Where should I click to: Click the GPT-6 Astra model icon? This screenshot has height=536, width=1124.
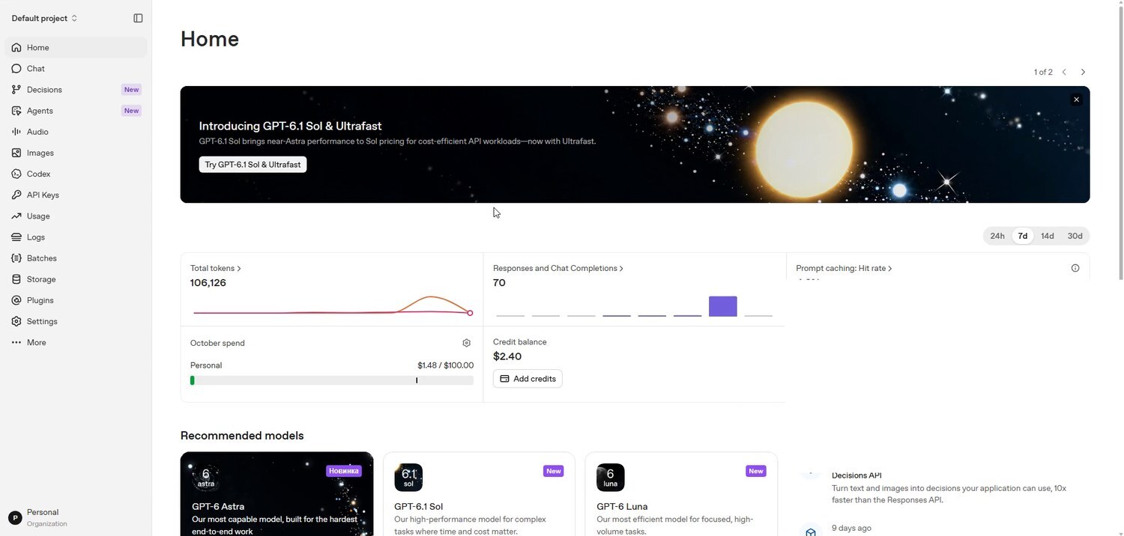[205, 477]
